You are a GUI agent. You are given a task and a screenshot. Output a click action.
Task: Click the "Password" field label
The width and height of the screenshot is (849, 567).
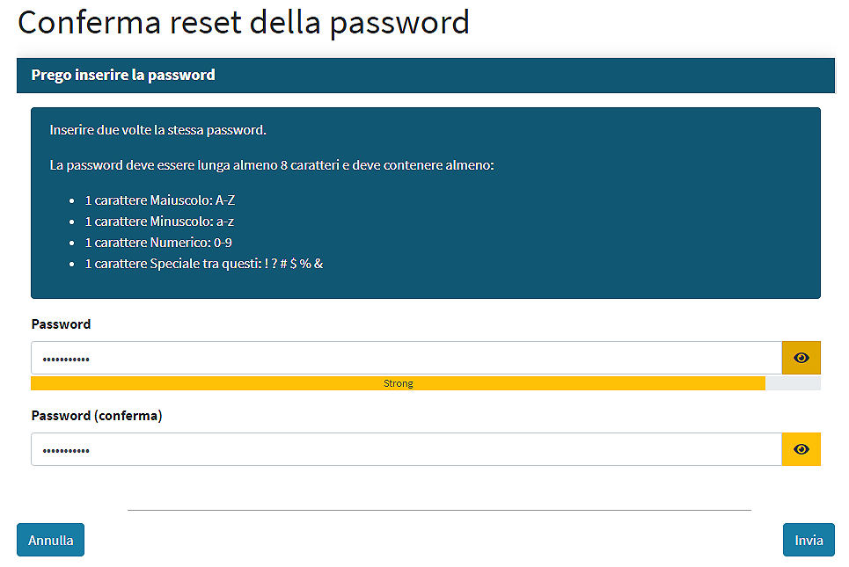click(62, 324)
